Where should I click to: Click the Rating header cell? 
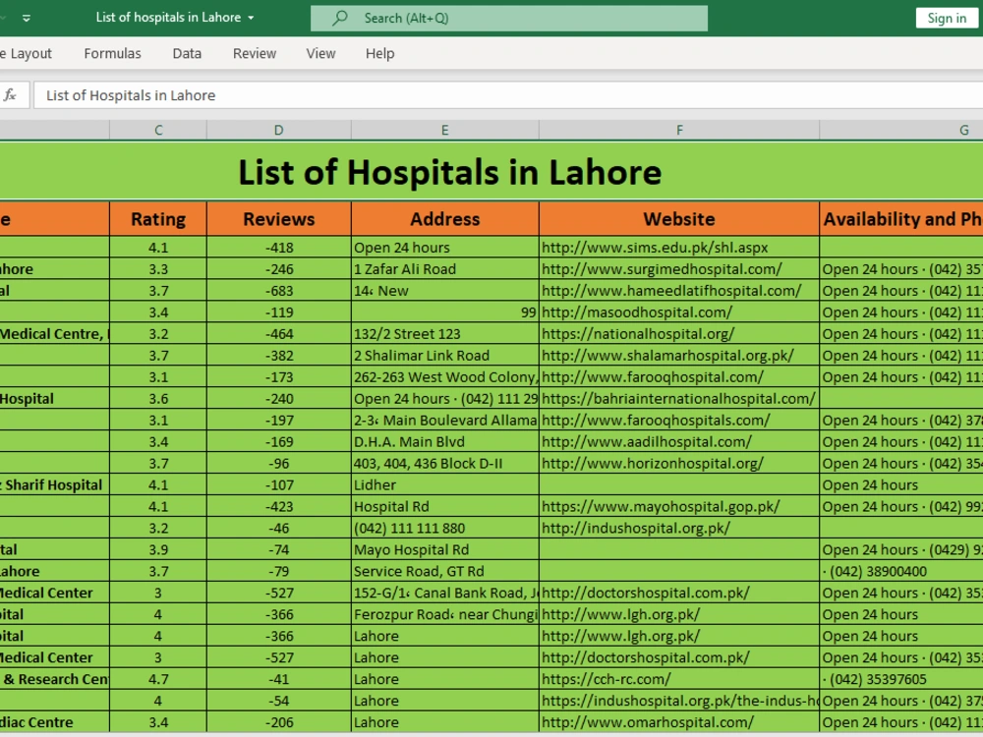point(158,219)
